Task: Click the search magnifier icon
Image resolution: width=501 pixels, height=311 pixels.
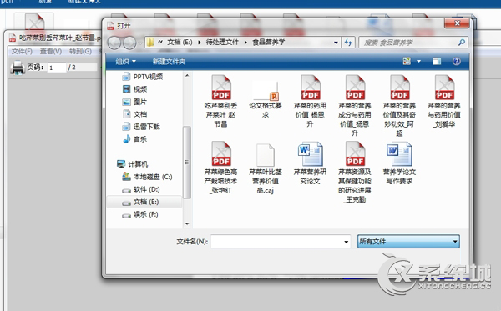Action: 462,42
